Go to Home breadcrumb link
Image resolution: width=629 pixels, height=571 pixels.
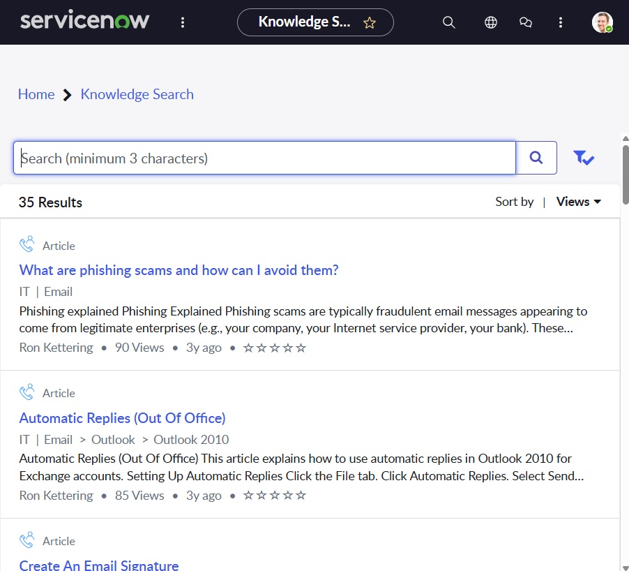click(36, 94)
